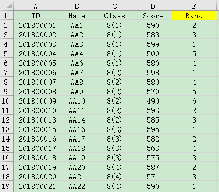Click name cell AA7
Screen dimensions: 219x192
click(77, 73)
